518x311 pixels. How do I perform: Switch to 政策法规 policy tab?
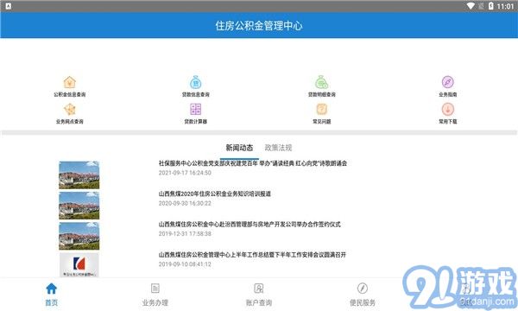pyautogui.click(x=278, y=148)
